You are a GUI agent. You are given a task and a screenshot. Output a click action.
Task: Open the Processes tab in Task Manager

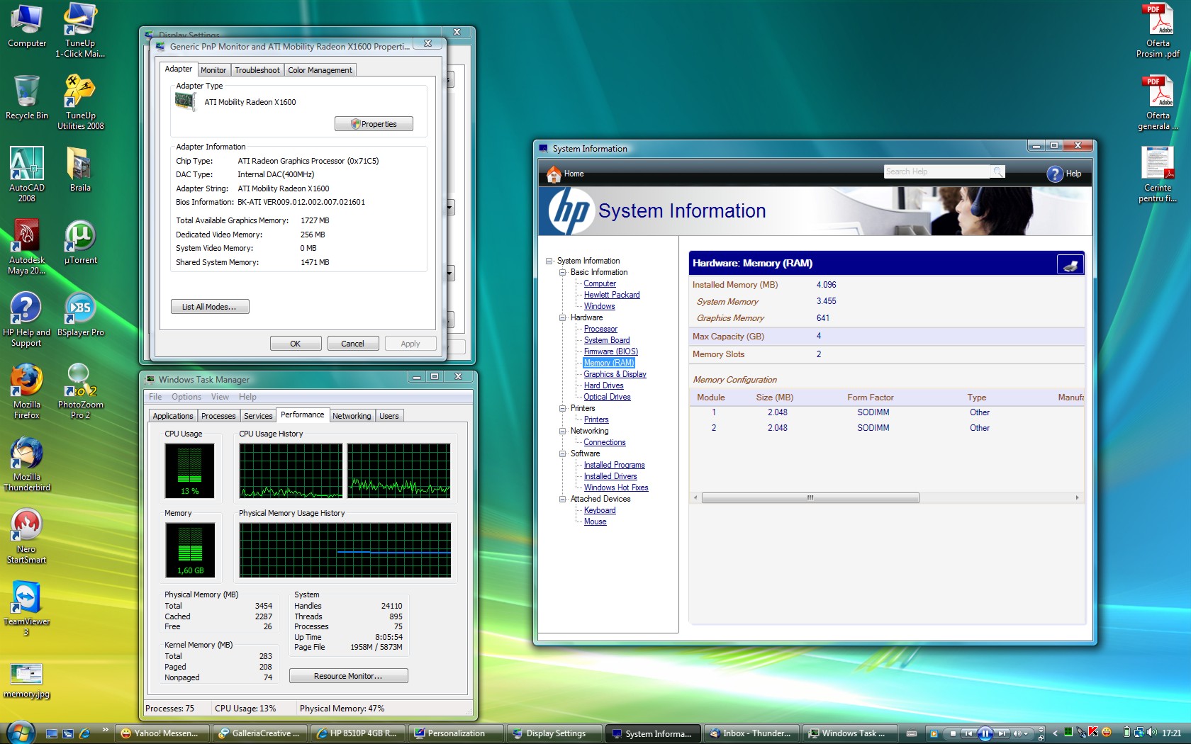(x=218, y=416)
